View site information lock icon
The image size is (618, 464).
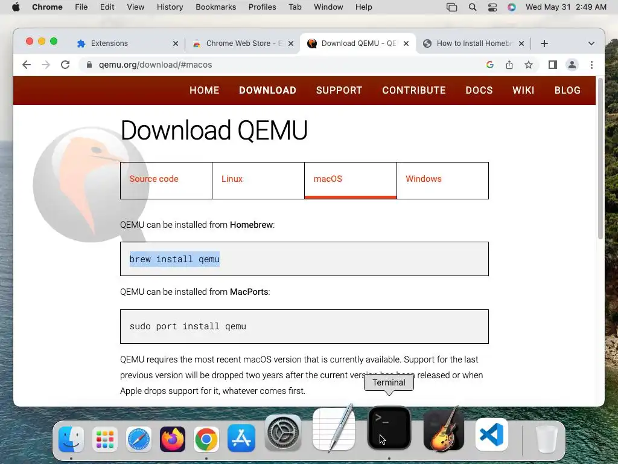[89, 65]
